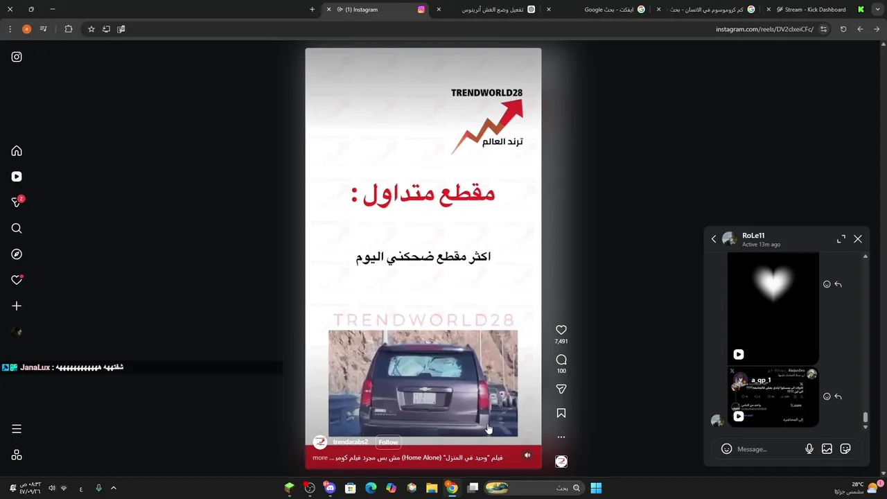Viewport: 887px width, 499px height.
Task: React to the a_qp_1 shared post
Action: click(x=827, y=396)
